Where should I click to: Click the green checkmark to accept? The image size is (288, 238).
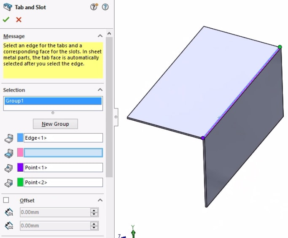[x=6, y=19]
